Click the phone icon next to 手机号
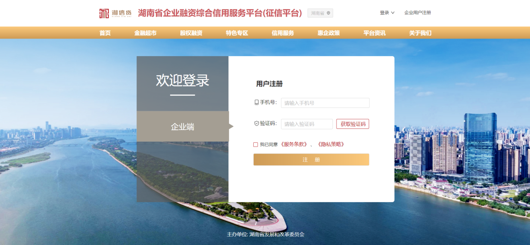This screenshot has height=245, width=530. [x=256, y=103]
